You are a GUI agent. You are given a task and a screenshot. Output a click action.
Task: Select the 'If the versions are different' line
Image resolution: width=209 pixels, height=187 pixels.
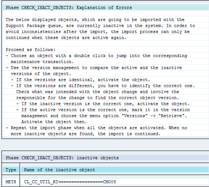103,86
